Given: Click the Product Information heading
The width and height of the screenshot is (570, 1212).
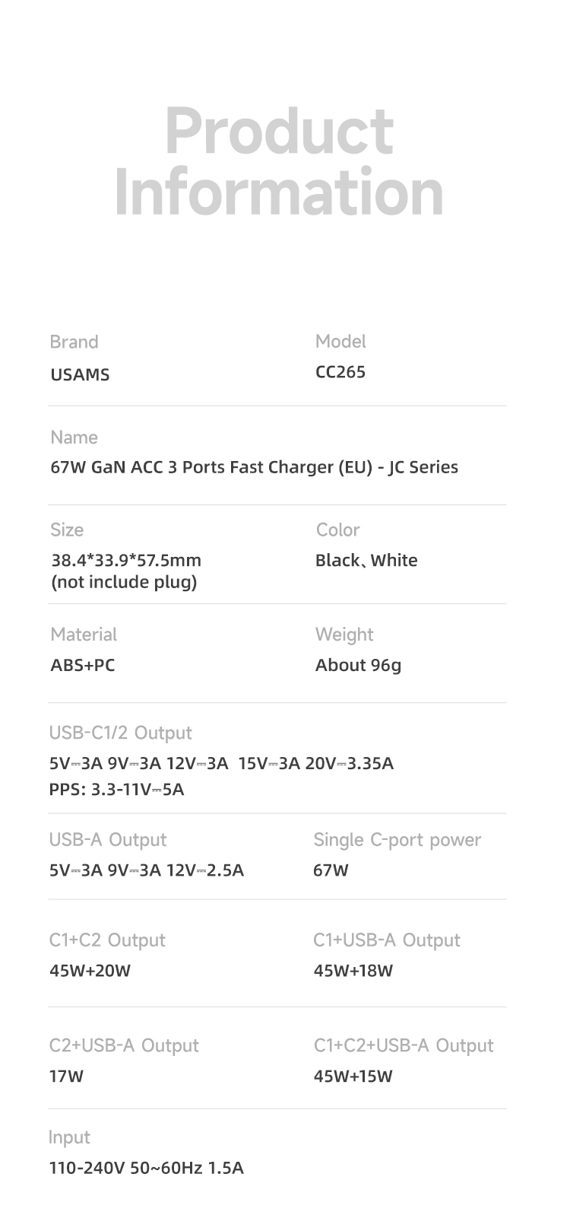Looking at the screenshot, I should [x=279, y=161].
